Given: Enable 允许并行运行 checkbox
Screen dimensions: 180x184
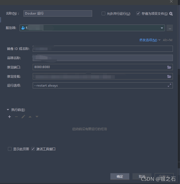Looking at the screenshot, I should point(103,13).
